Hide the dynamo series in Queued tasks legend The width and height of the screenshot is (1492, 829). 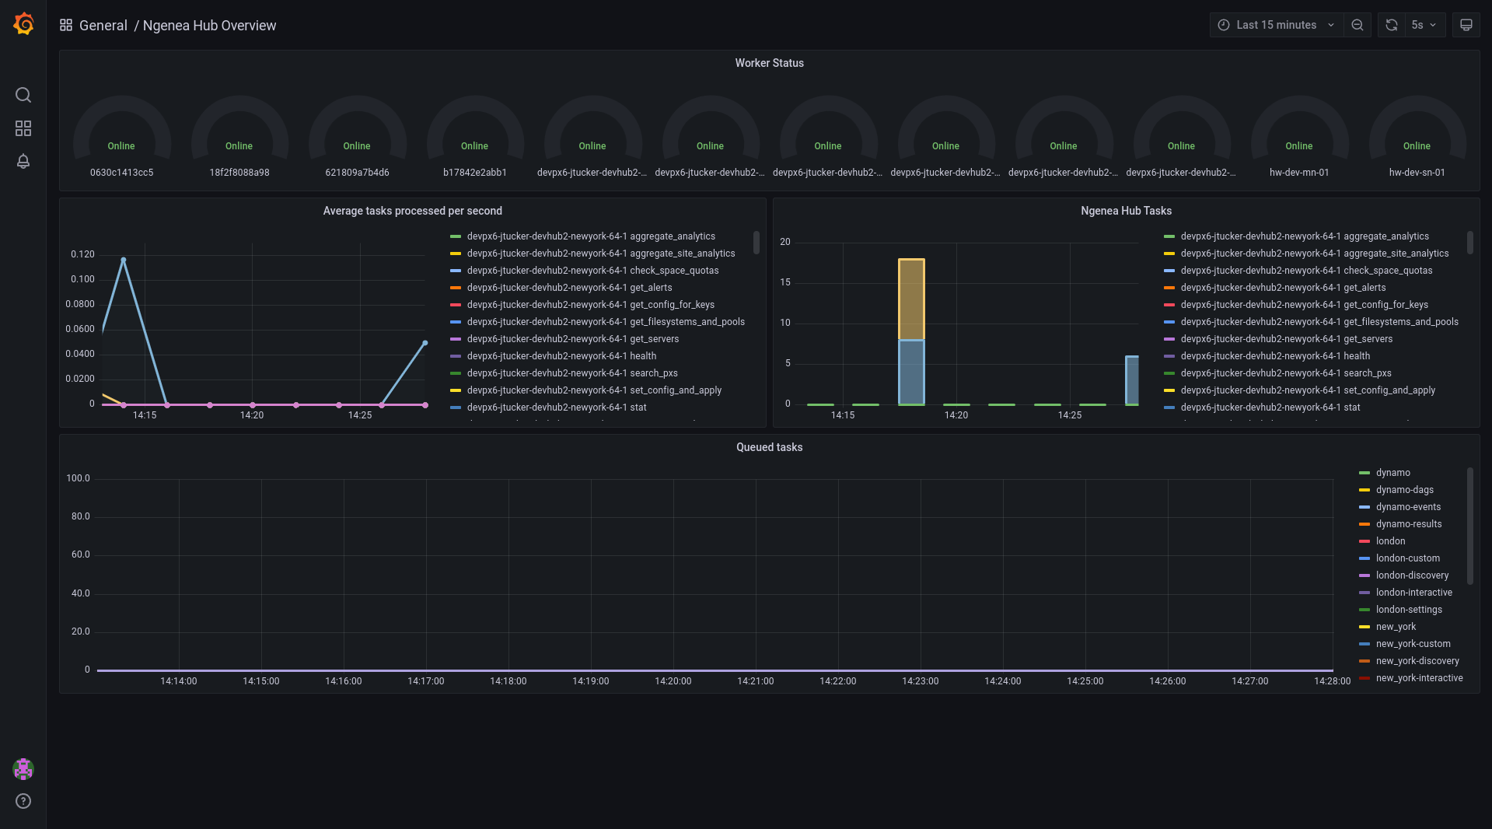click(x=1391, y=472)
